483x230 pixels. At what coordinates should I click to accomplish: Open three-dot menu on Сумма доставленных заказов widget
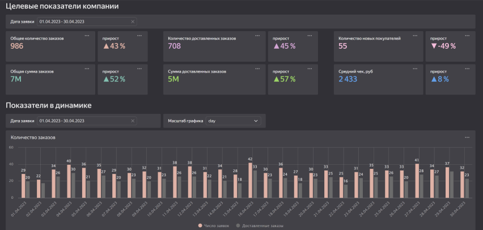coord(257,69)
